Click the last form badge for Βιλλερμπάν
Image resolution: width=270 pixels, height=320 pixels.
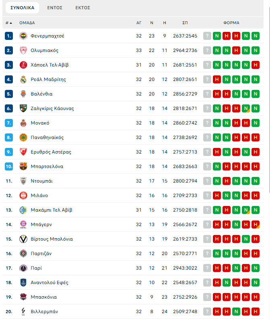coord(255,312)
